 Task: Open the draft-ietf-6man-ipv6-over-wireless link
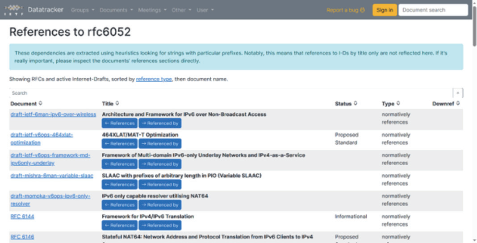click(x=53, y=114)
